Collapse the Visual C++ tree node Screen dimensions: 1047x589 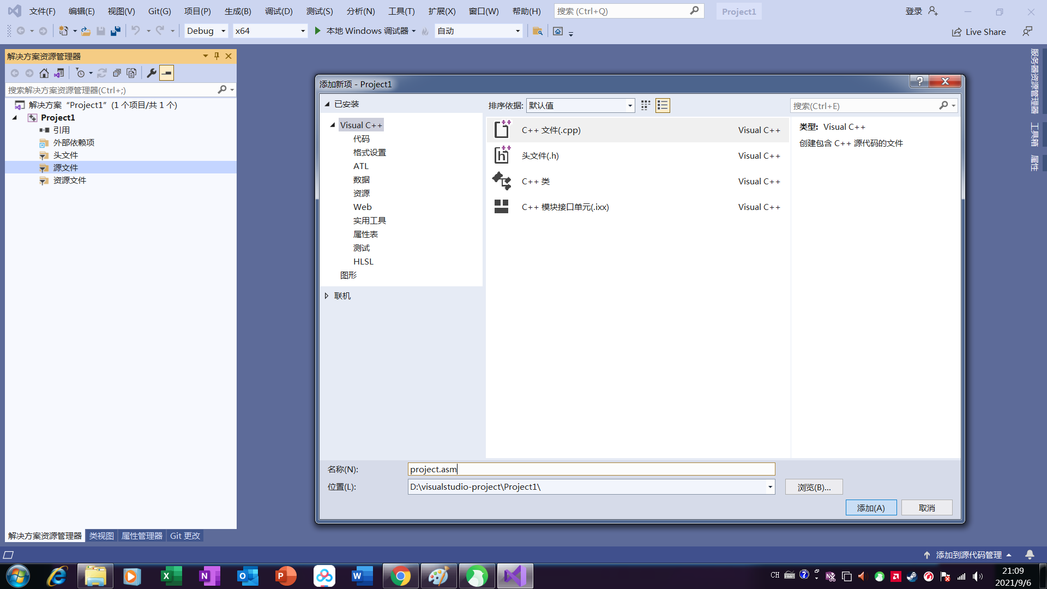pos(332,125)
